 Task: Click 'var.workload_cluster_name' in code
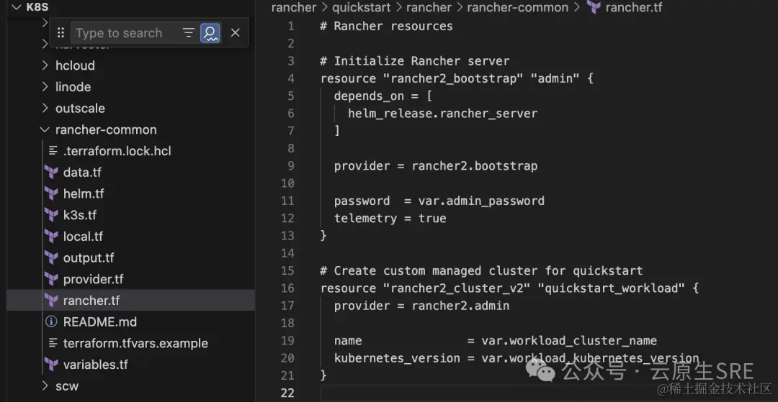click(569, 341)
